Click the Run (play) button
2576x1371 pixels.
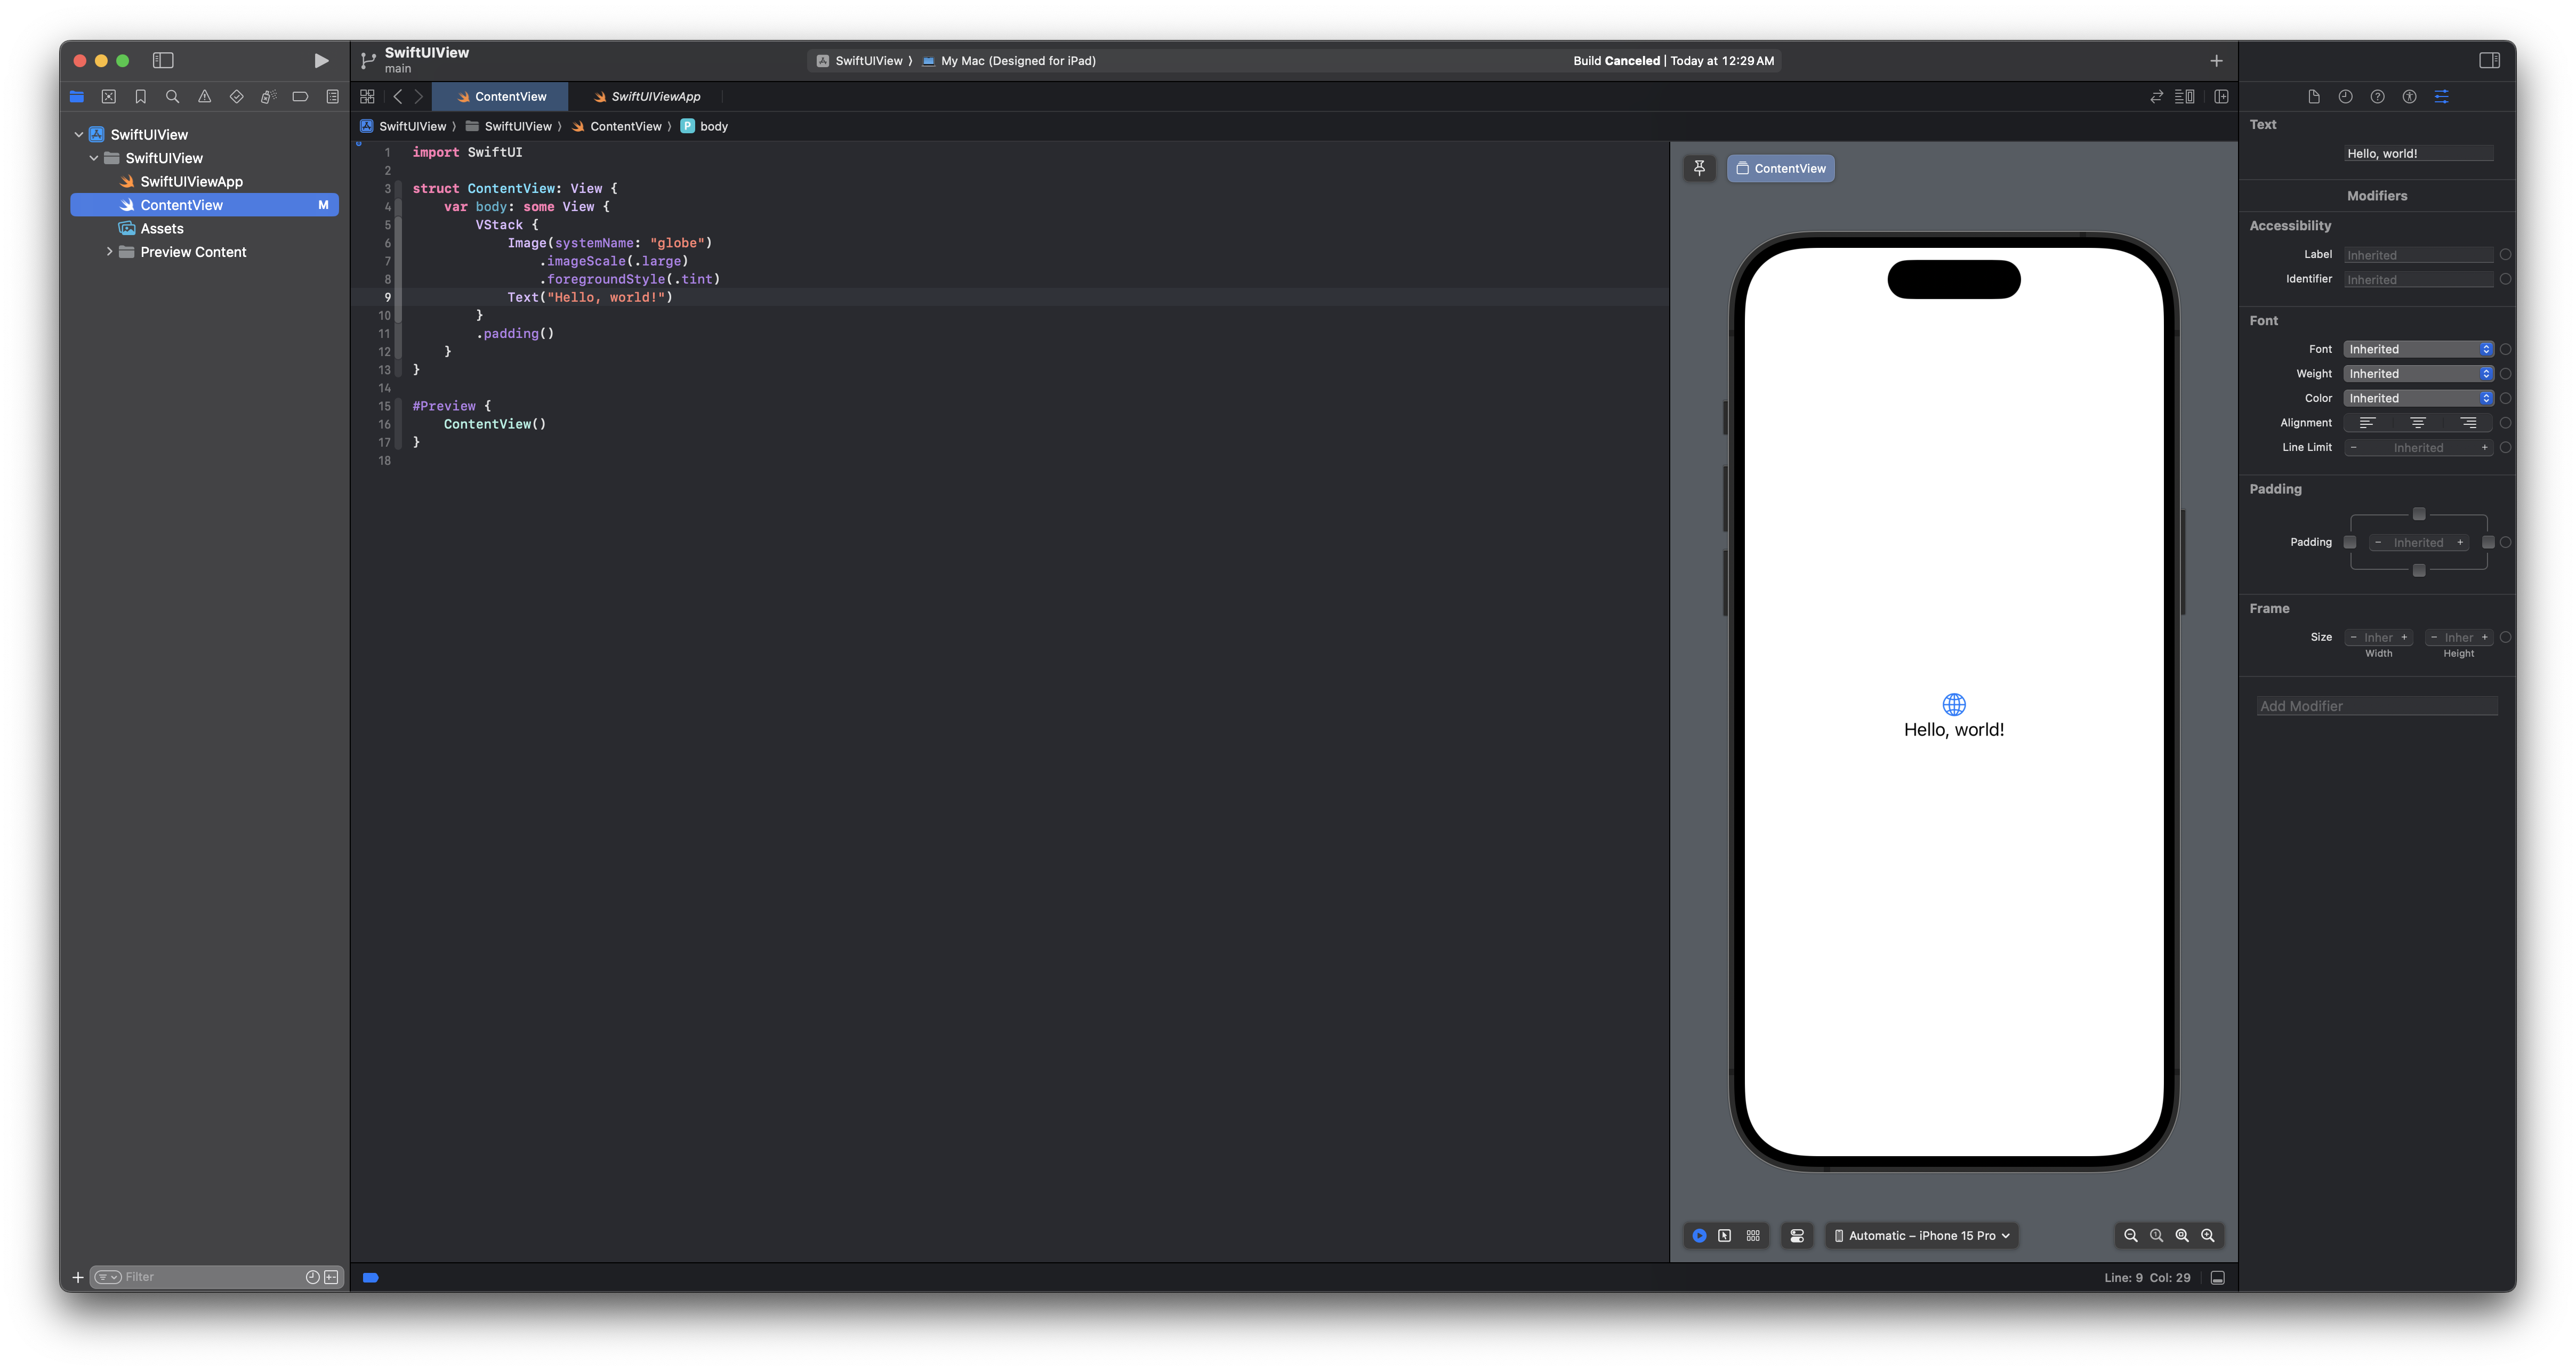click(321, 61)
